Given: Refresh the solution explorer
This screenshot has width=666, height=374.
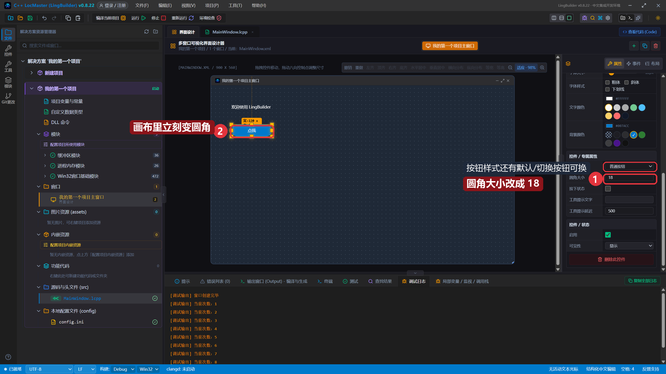Looking at the screenshot, I should pos(146,32).
